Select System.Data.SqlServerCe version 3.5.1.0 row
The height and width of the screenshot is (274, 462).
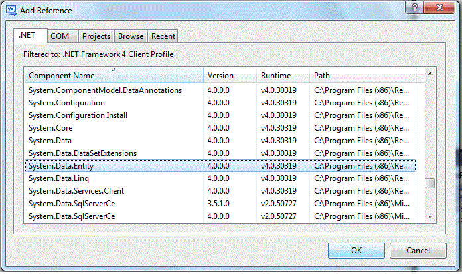point(220,204)
